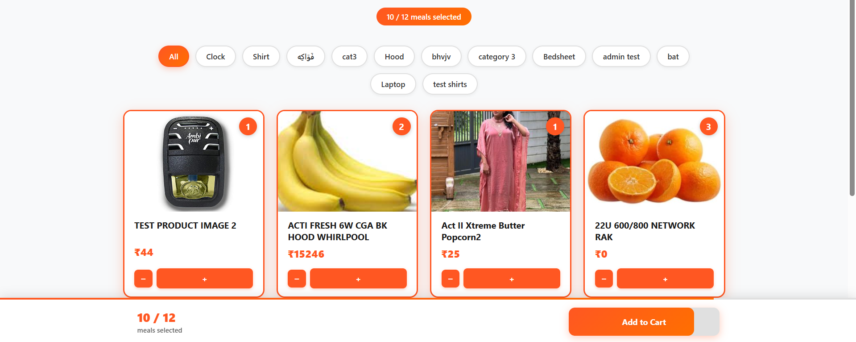856x342 pixels.
Task: Click the oranges product thumbnail
Action: pos(654,162)
